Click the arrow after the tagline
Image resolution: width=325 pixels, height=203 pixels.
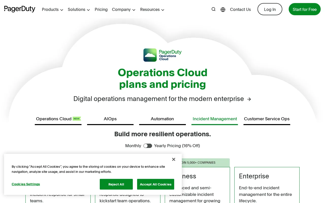pyautogui.click(x=249, y=99)
